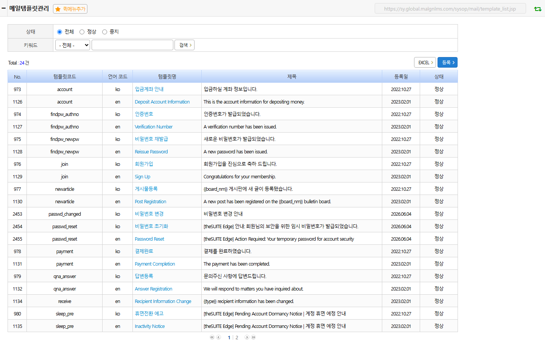545x340 pixels.
Task: Click the page URL field
Action: coord(450,9)
